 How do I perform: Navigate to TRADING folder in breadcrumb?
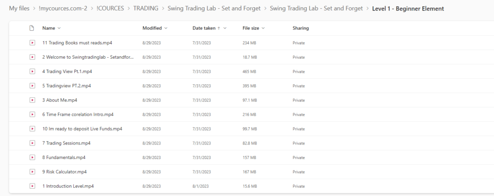click(x=146, y=9)
